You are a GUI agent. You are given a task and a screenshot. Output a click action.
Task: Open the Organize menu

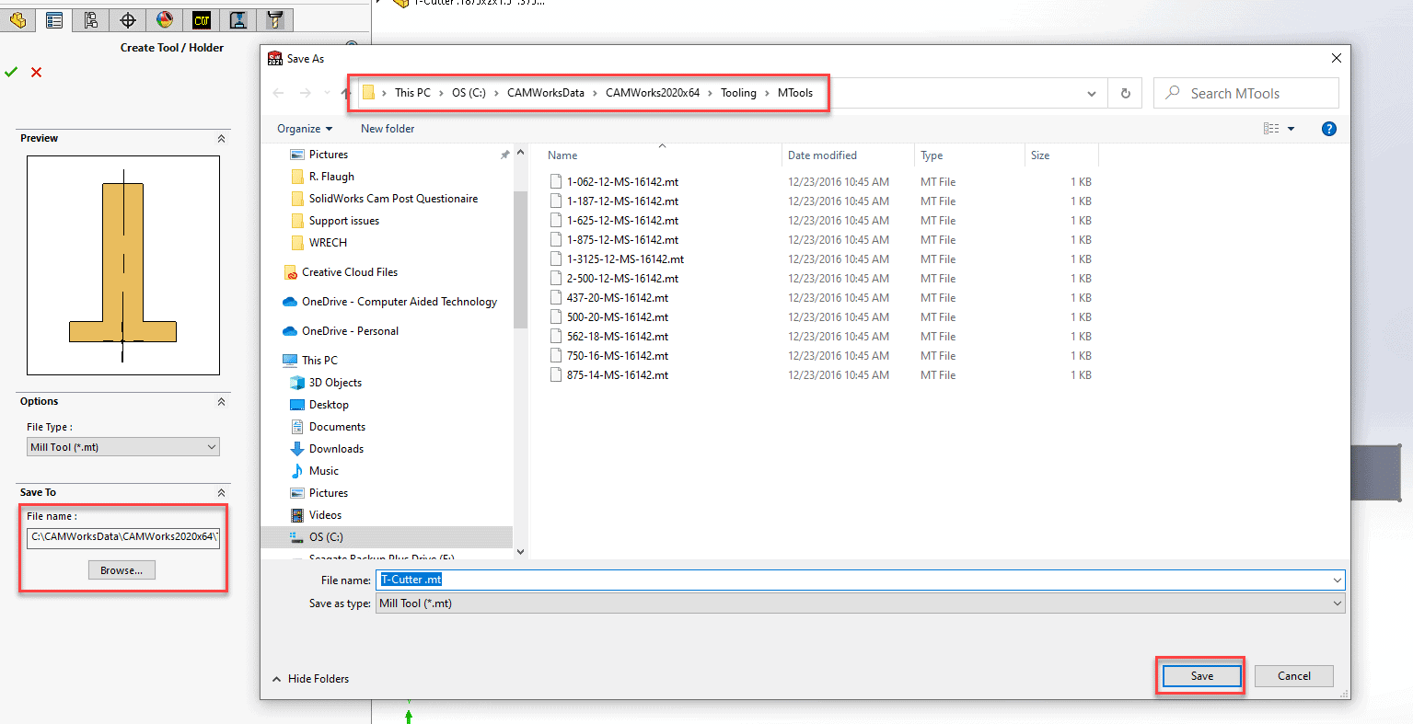click(x=305, y=129)
